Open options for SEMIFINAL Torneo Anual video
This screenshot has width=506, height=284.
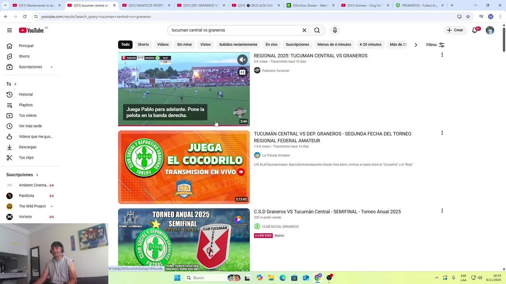pos(442,211)
